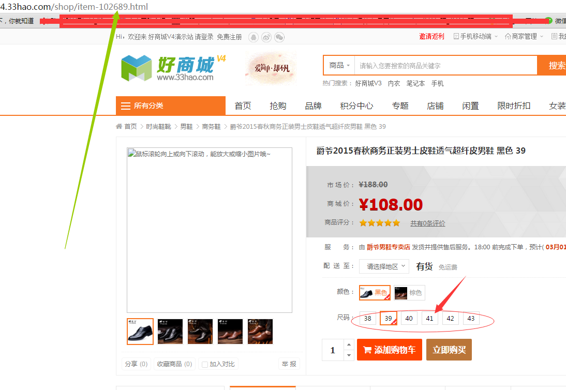Tick the 加入对比 checkbox
The width and height of the screenshot is (566, 390).
coord(205,364)
